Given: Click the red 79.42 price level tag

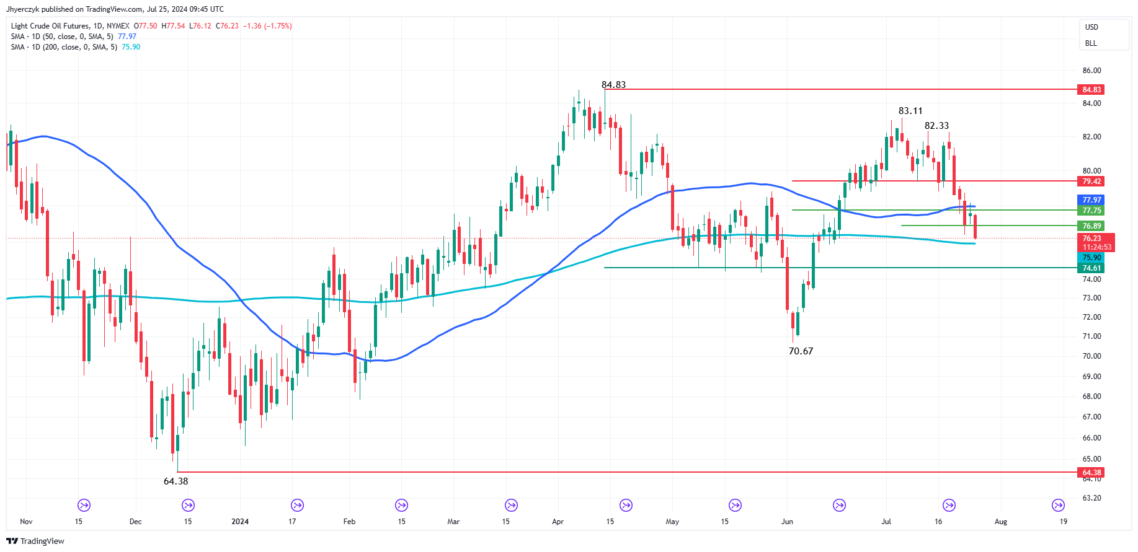Looking at the screenshot, I should (1091, 182).
